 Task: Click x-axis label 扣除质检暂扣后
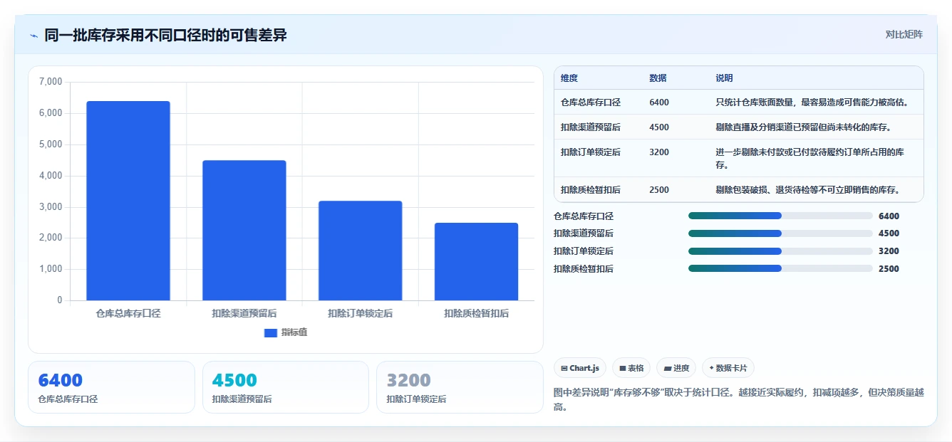pyautogui.click(x=476, y=313)
